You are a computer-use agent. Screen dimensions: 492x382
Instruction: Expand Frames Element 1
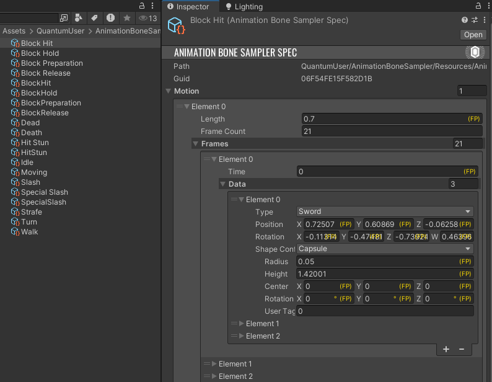[214, 364]
